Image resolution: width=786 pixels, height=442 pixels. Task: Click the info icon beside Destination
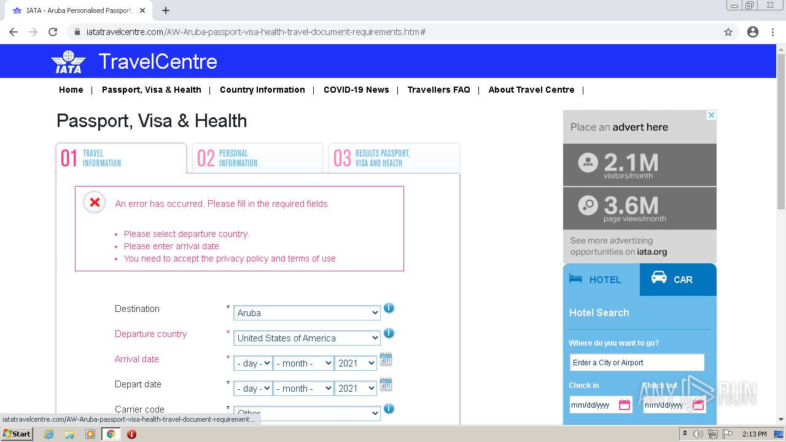tap(389, 308)
